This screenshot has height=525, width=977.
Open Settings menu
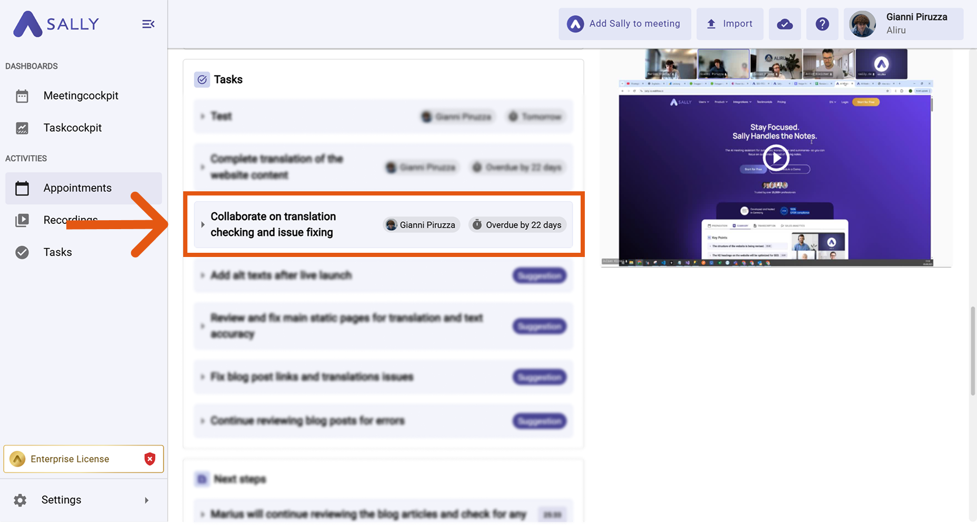point(84,500)
